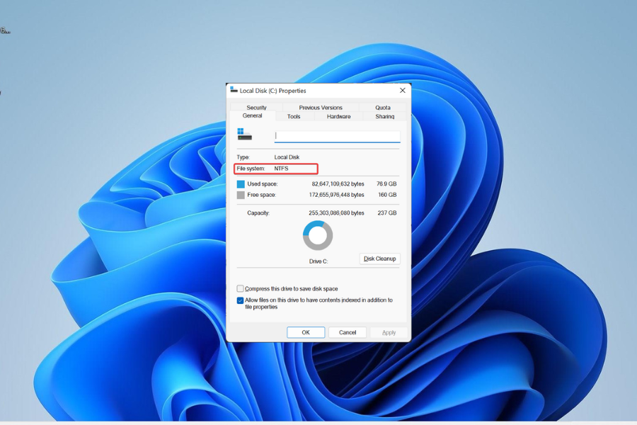Disable content indexing for files on drive
The width and height of the screenshot is (637, 425).
point(239,300)
